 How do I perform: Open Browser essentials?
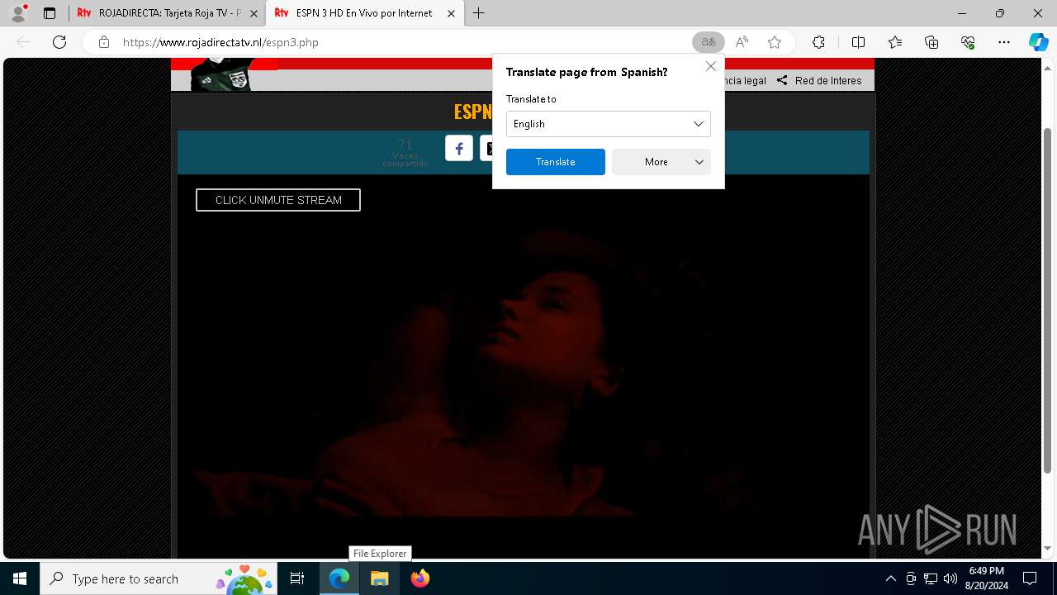point(968,42)
